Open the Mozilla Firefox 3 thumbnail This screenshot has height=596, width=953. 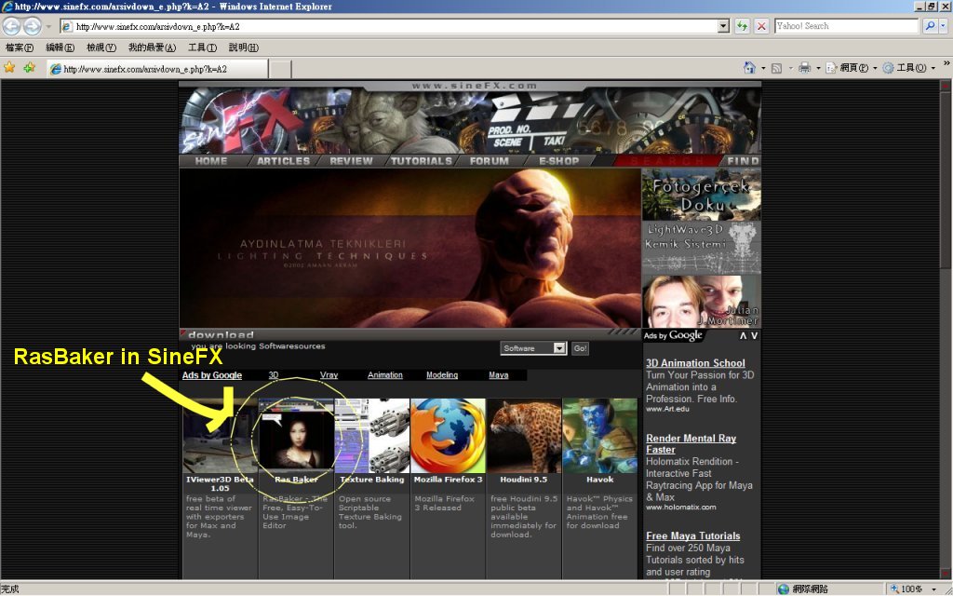[448, 436]
